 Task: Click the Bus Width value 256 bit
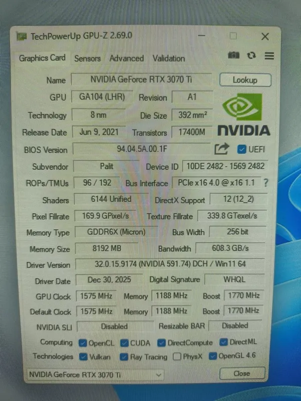pyautogui.click(x=237, y=232)
